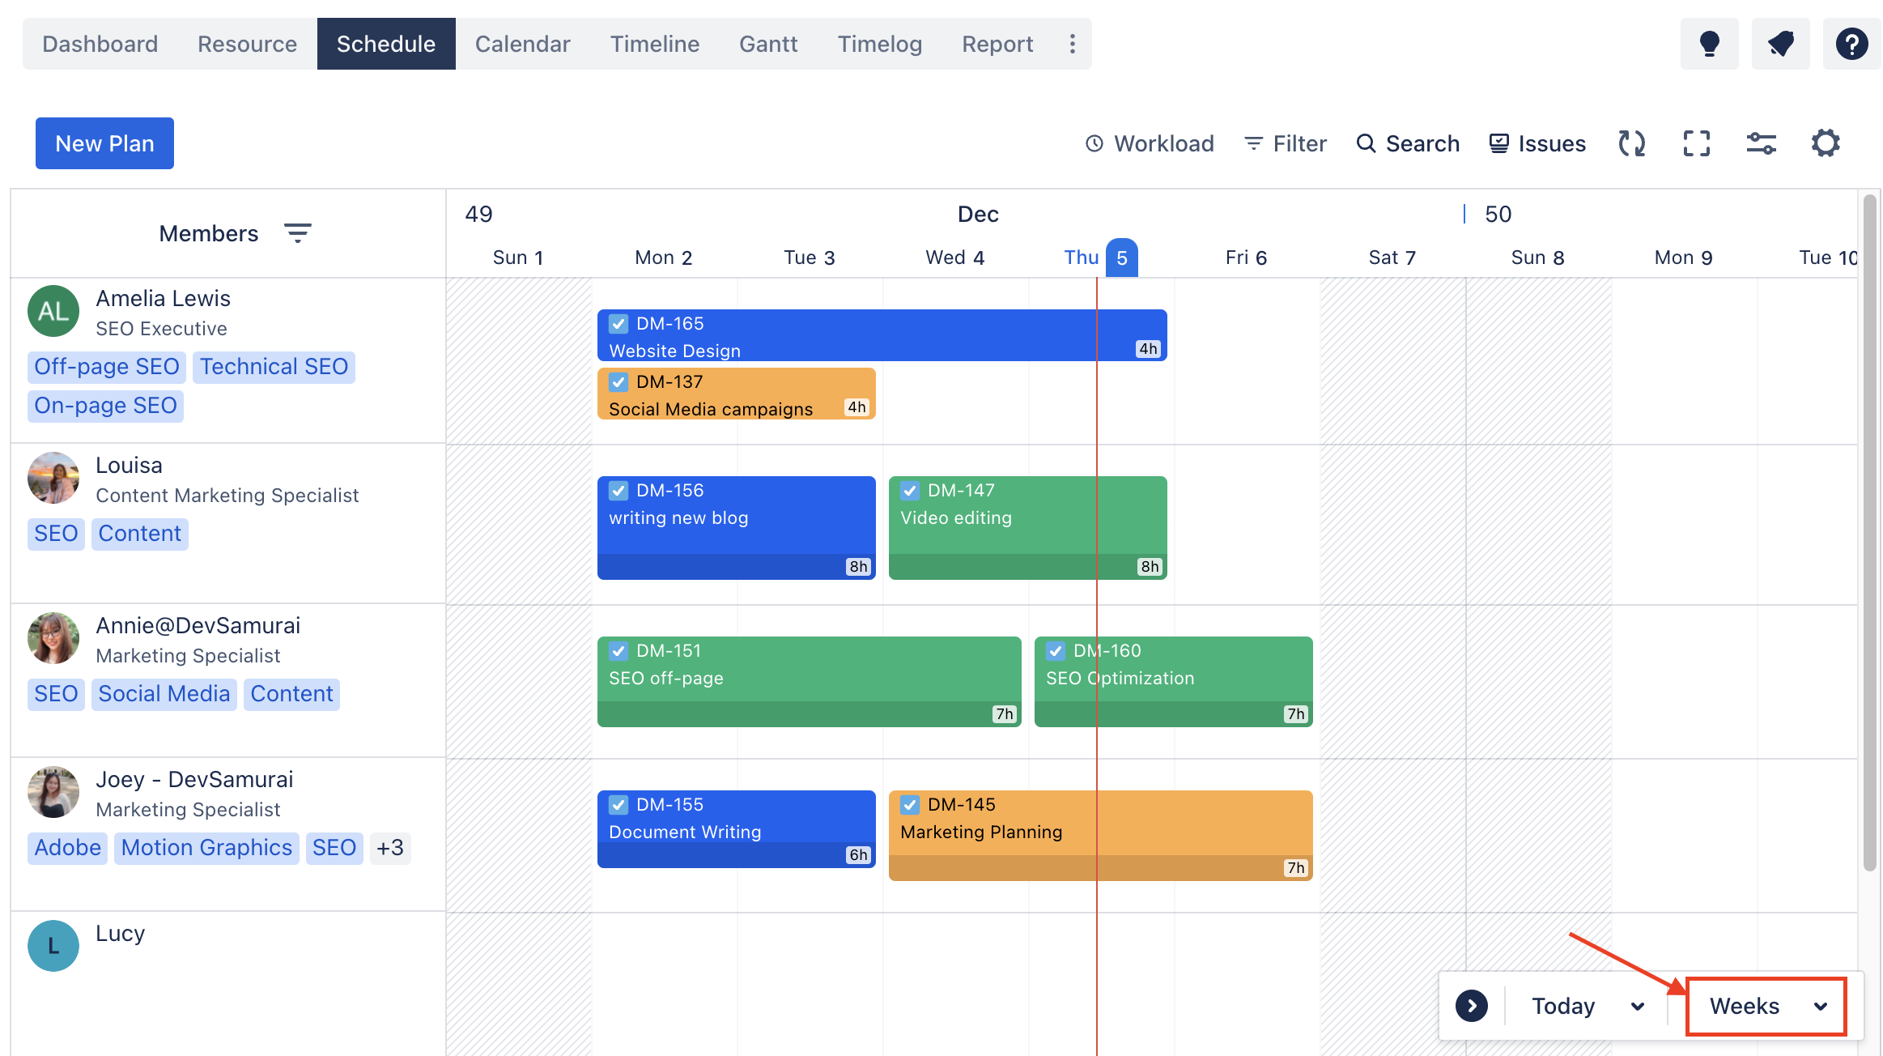Click the New Plan button
This screenshot has width=1883, height=1056.
click(x=104, y=143)
